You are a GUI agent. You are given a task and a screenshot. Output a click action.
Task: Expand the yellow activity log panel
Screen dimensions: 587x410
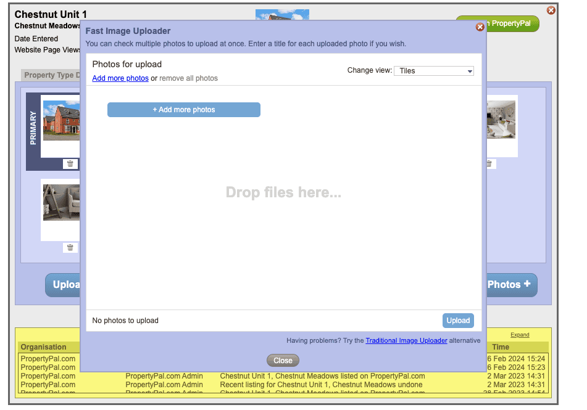pyautogui.click(x=520, y=335)
